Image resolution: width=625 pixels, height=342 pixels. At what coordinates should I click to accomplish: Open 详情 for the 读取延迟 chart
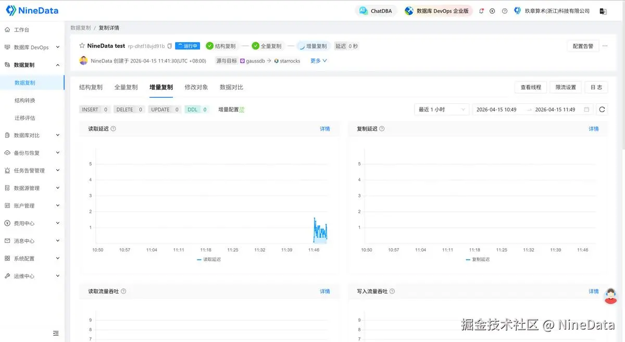point(324,129)
